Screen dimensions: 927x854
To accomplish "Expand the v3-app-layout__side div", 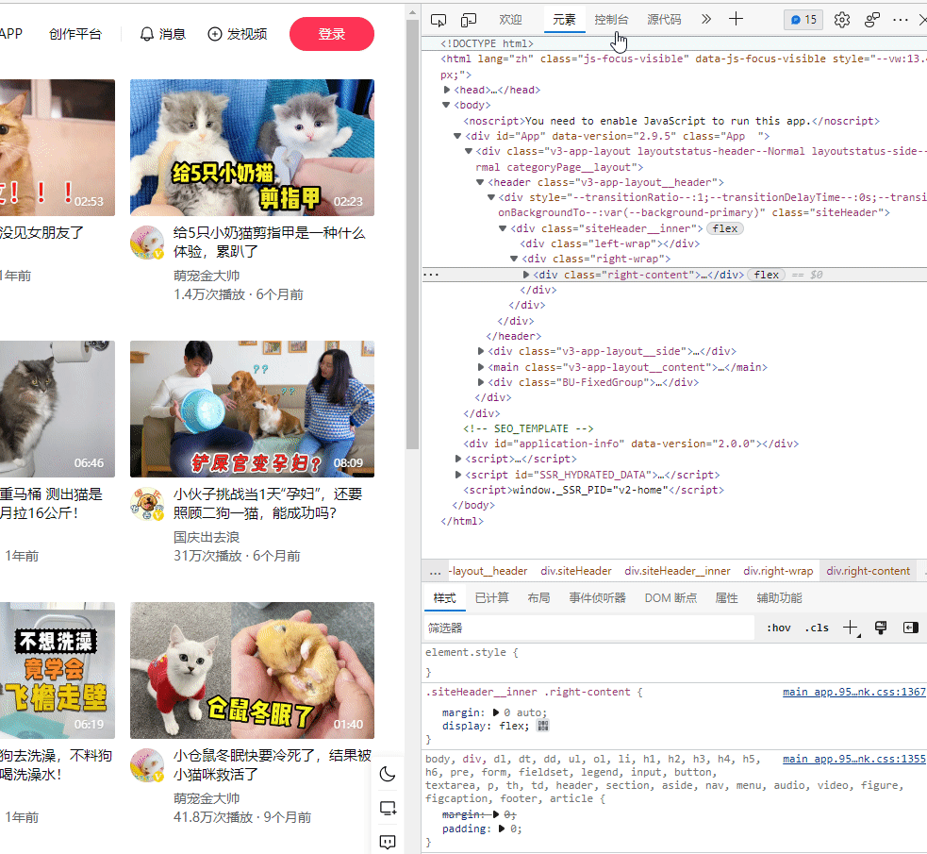I will [x=481, y=351].
